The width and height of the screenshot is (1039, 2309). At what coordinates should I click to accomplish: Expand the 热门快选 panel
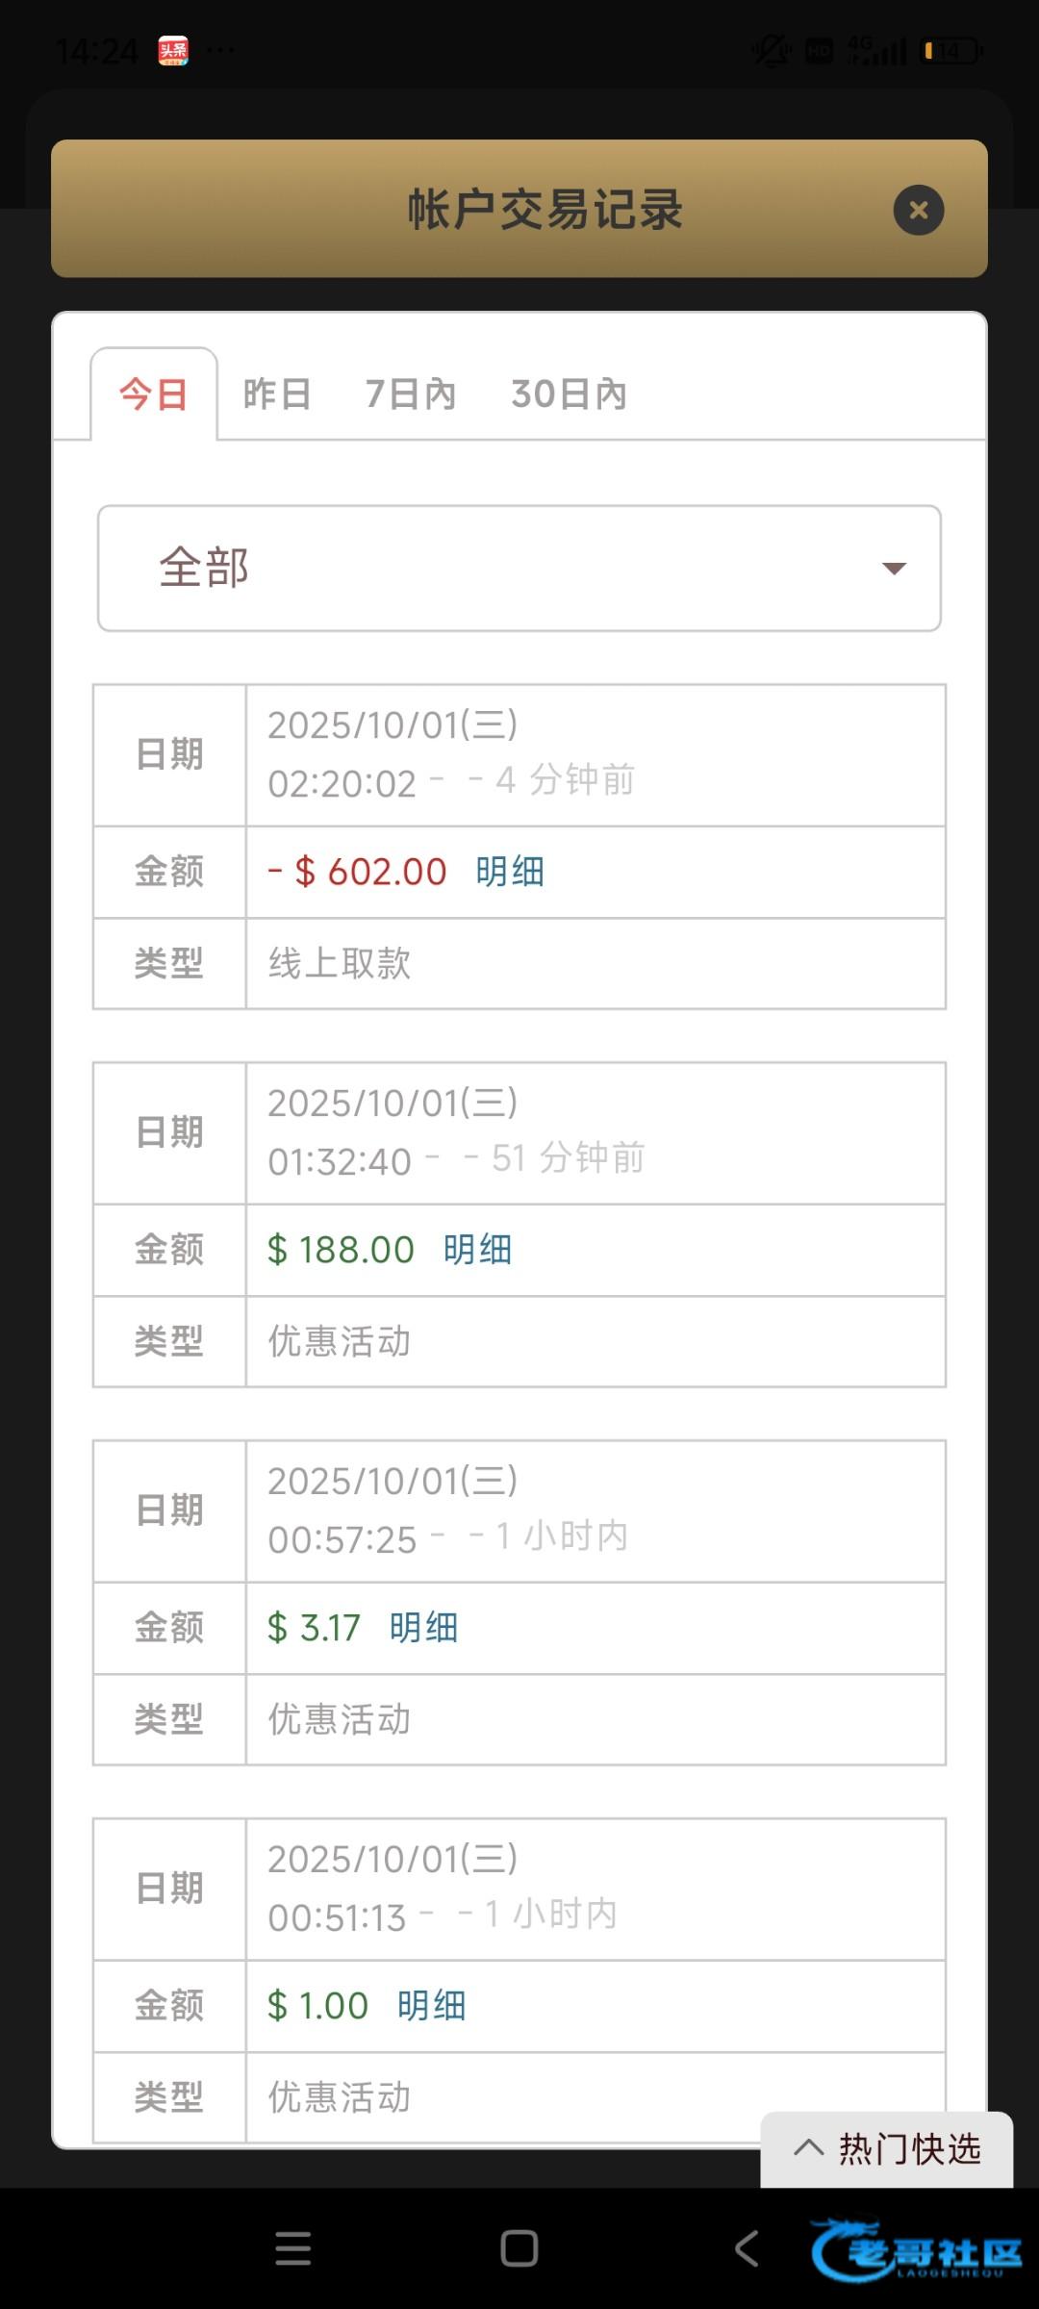pos(887,2148)
